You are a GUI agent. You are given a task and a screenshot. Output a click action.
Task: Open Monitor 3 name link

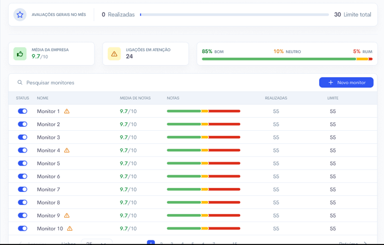pyautogui.click(x=48, y=138)
